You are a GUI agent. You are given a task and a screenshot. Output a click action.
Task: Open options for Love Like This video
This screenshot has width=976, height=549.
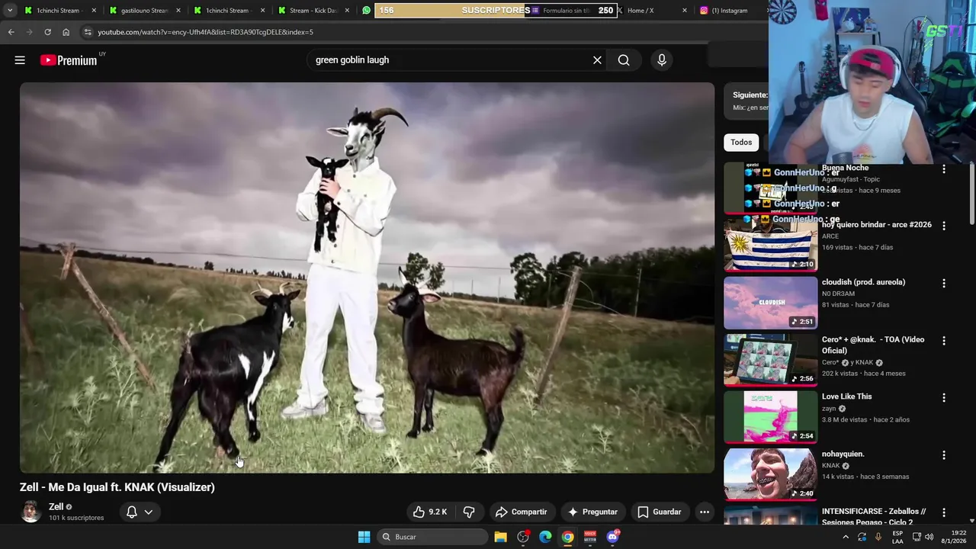point(943,398)
